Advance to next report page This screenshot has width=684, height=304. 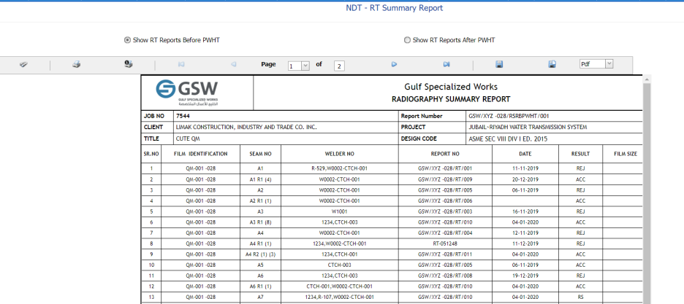[394, 65]
